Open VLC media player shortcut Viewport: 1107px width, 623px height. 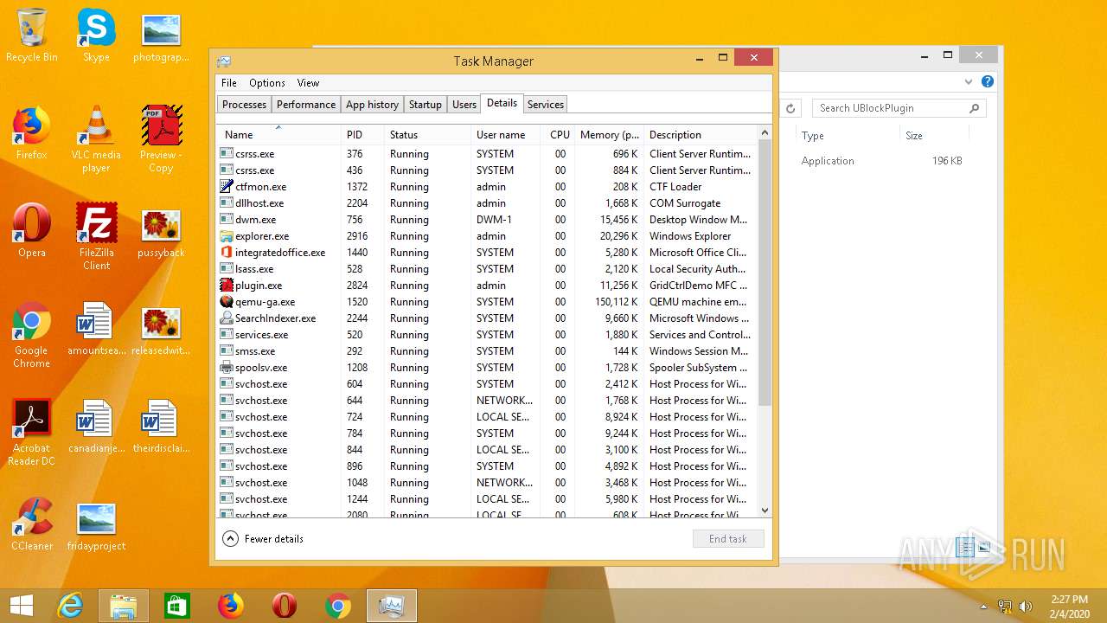96,139
